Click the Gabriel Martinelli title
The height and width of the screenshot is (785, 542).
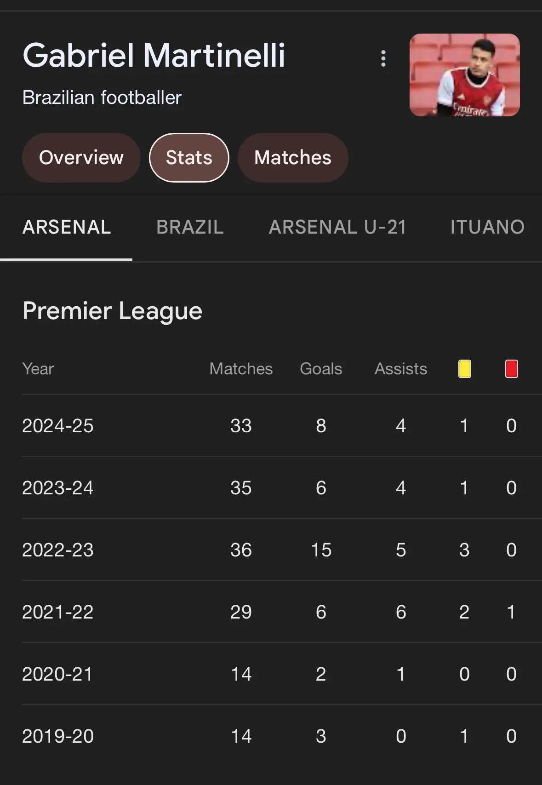[154, 56]
